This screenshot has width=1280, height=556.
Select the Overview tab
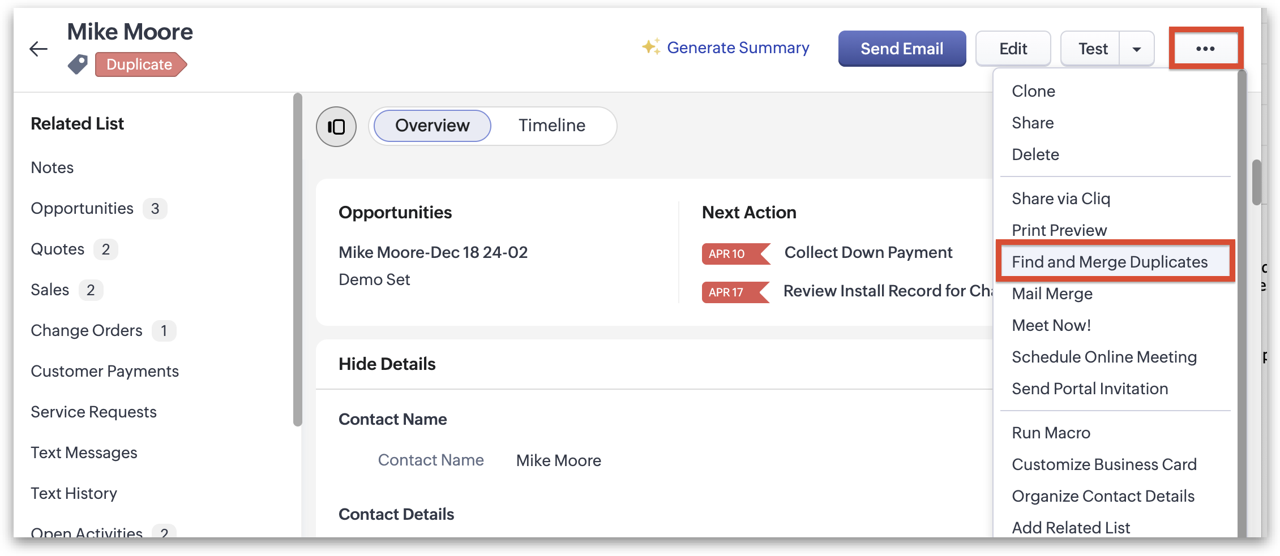[432, 126]
